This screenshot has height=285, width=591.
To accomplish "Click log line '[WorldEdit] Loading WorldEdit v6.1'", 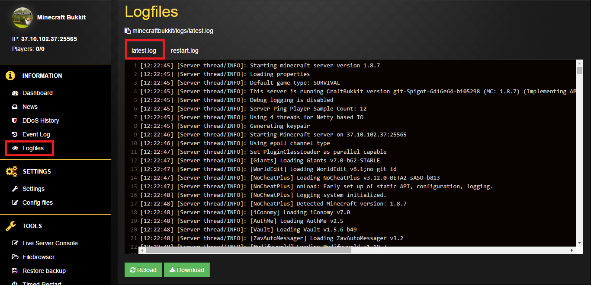I will pos(268,169).
